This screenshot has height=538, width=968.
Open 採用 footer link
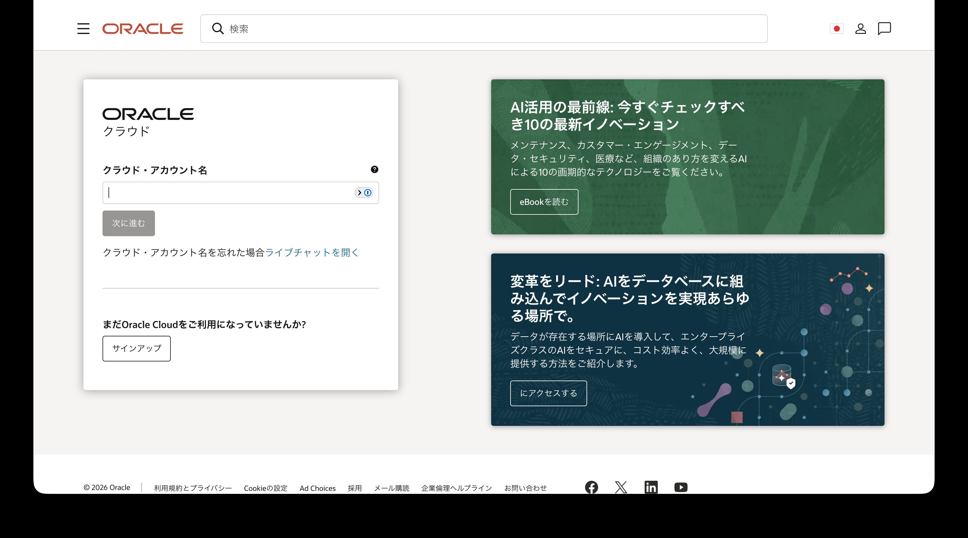click(x=355, y=488)
